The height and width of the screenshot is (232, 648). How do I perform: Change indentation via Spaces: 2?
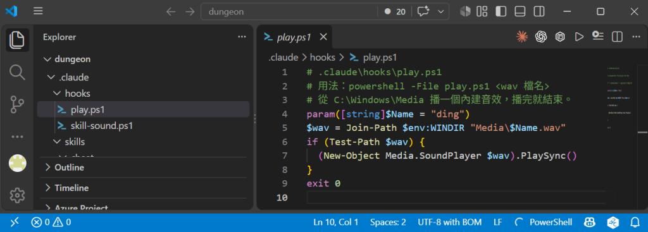[x=388, y=223]
